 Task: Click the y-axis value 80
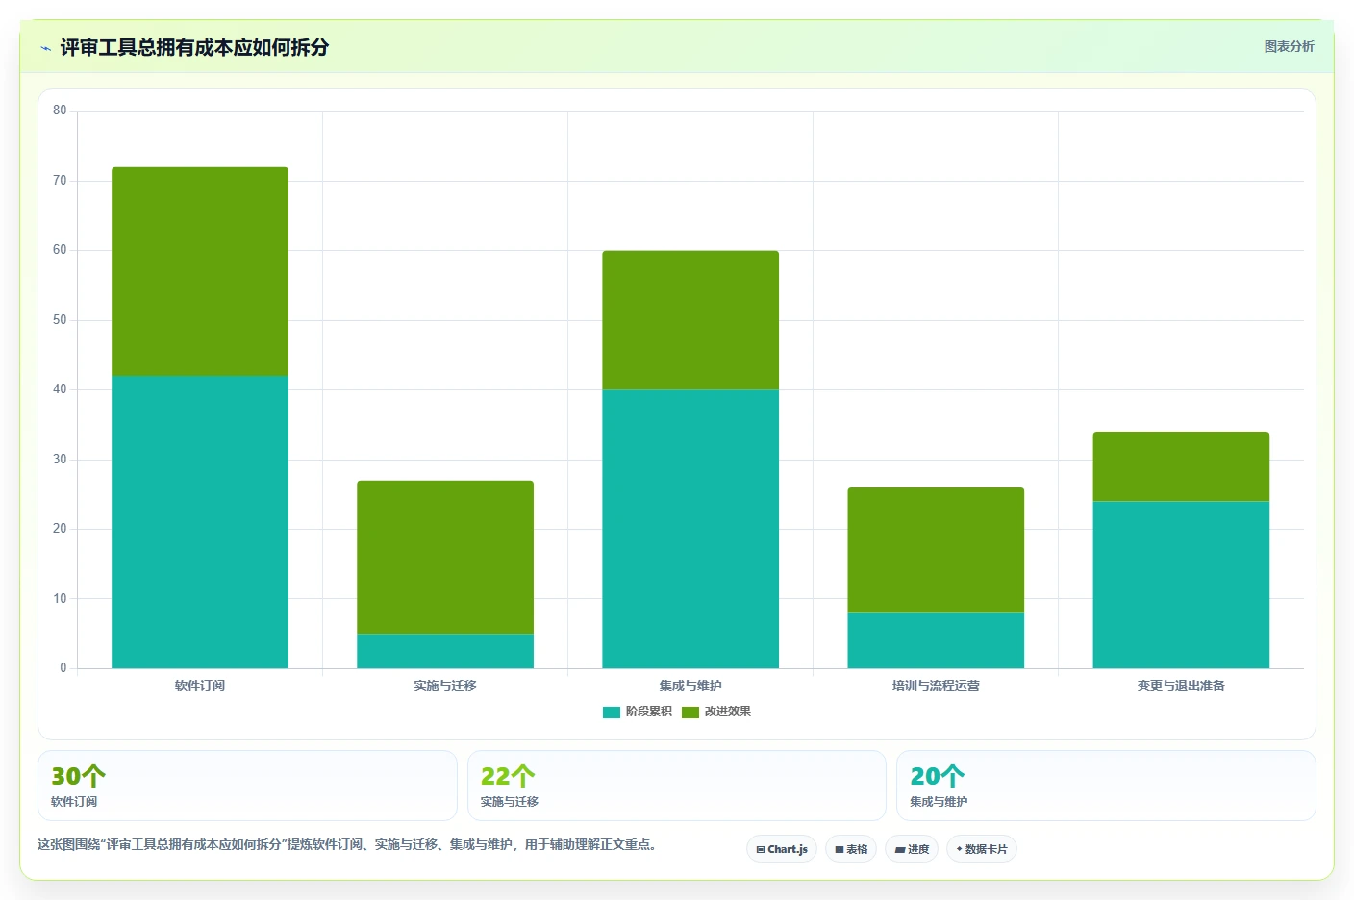click(x=60, y=111)
